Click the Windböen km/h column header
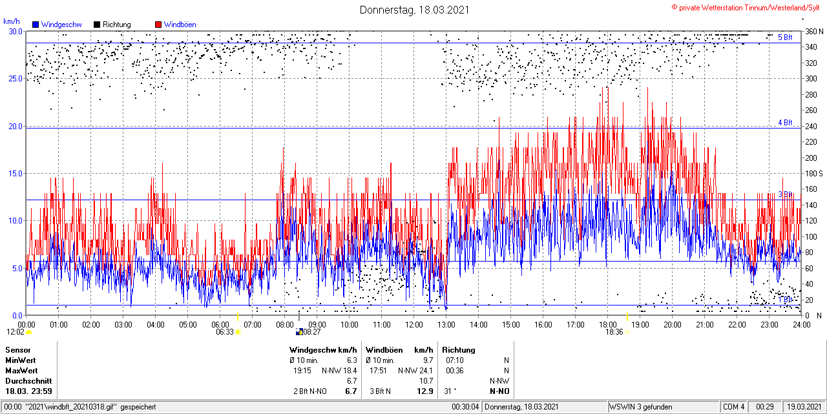This screenshot has width=827, height=414. (399, 350)
